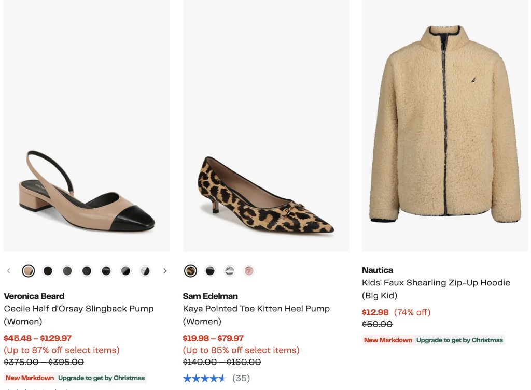Viewport: 531px width, 390px height.
Task: Choose the silver swatch for Kaya pump
Action: (x=229, y=271)
